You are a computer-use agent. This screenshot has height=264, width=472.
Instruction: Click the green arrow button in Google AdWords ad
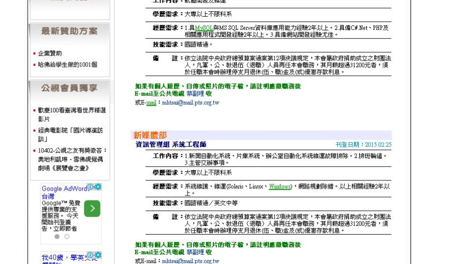92,208
